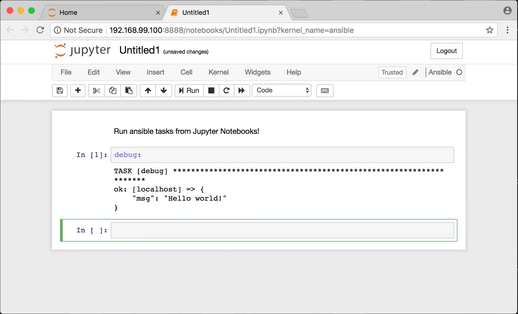Image resolution: width=518 pixels, height=314 pixels.
Task: Close the Home browser tab
Action: click(x=158, y=13)
